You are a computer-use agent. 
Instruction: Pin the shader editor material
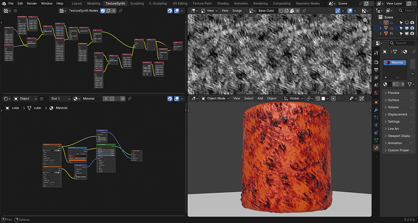[x=130, y=99]
